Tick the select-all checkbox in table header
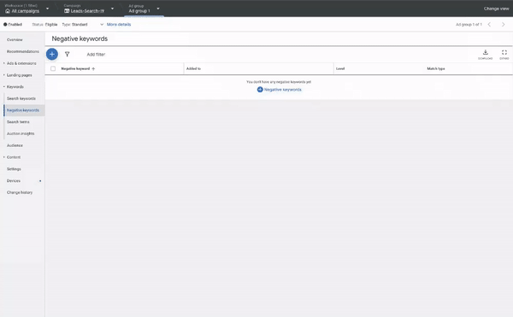Viewport: 513px width, 317px height. point(53,68)
